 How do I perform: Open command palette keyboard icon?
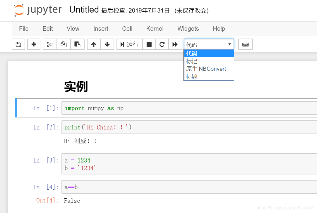[x=245, y=44]
